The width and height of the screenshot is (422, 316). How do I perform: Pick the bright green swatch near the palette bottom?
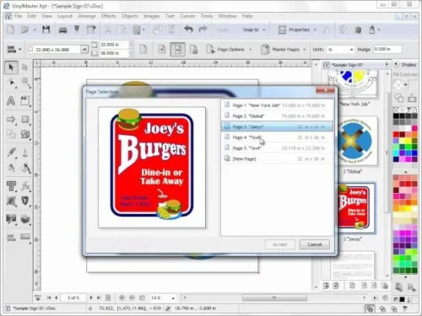pos(403,259)
